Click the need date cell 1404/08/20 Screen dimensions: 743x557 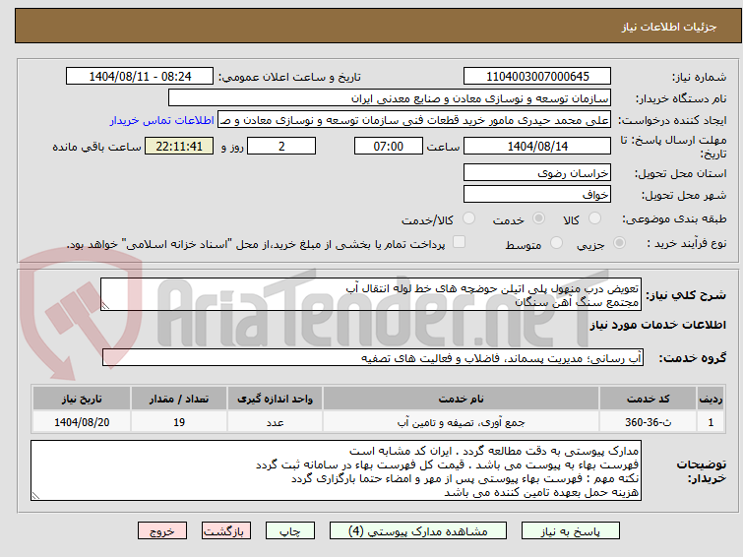click(x=82, y=422)
